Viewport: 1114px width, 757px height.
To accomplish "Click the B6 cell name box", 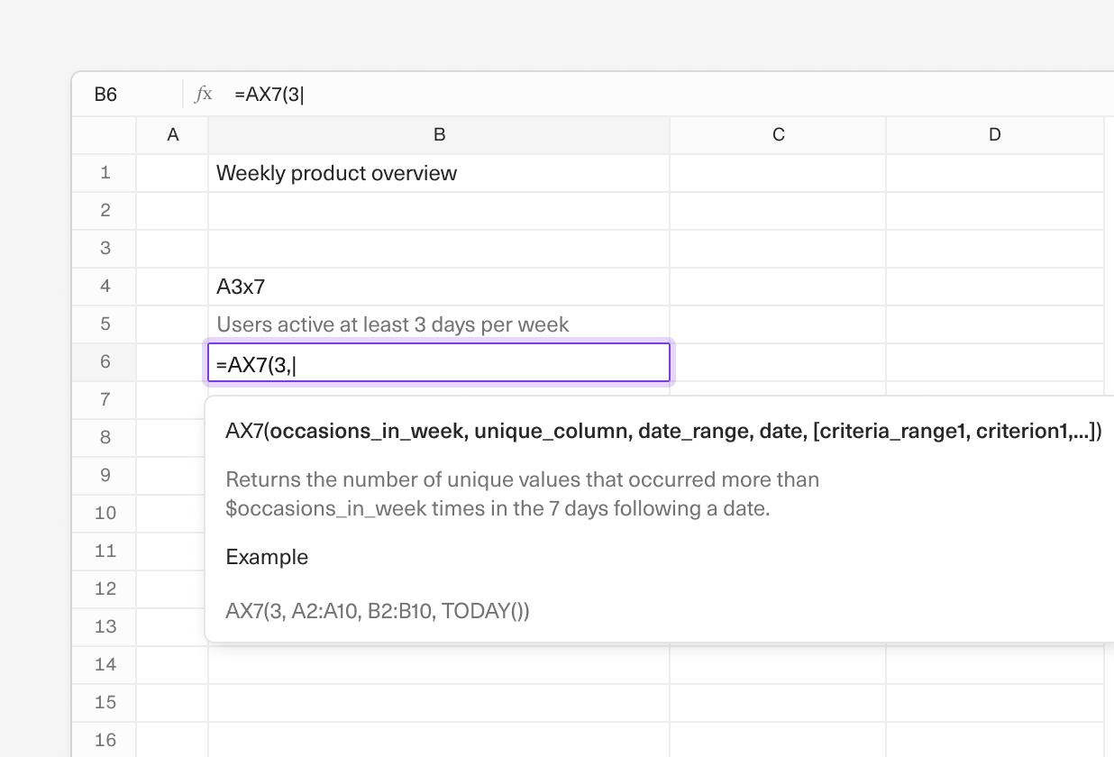I will [x=128, y=94].
